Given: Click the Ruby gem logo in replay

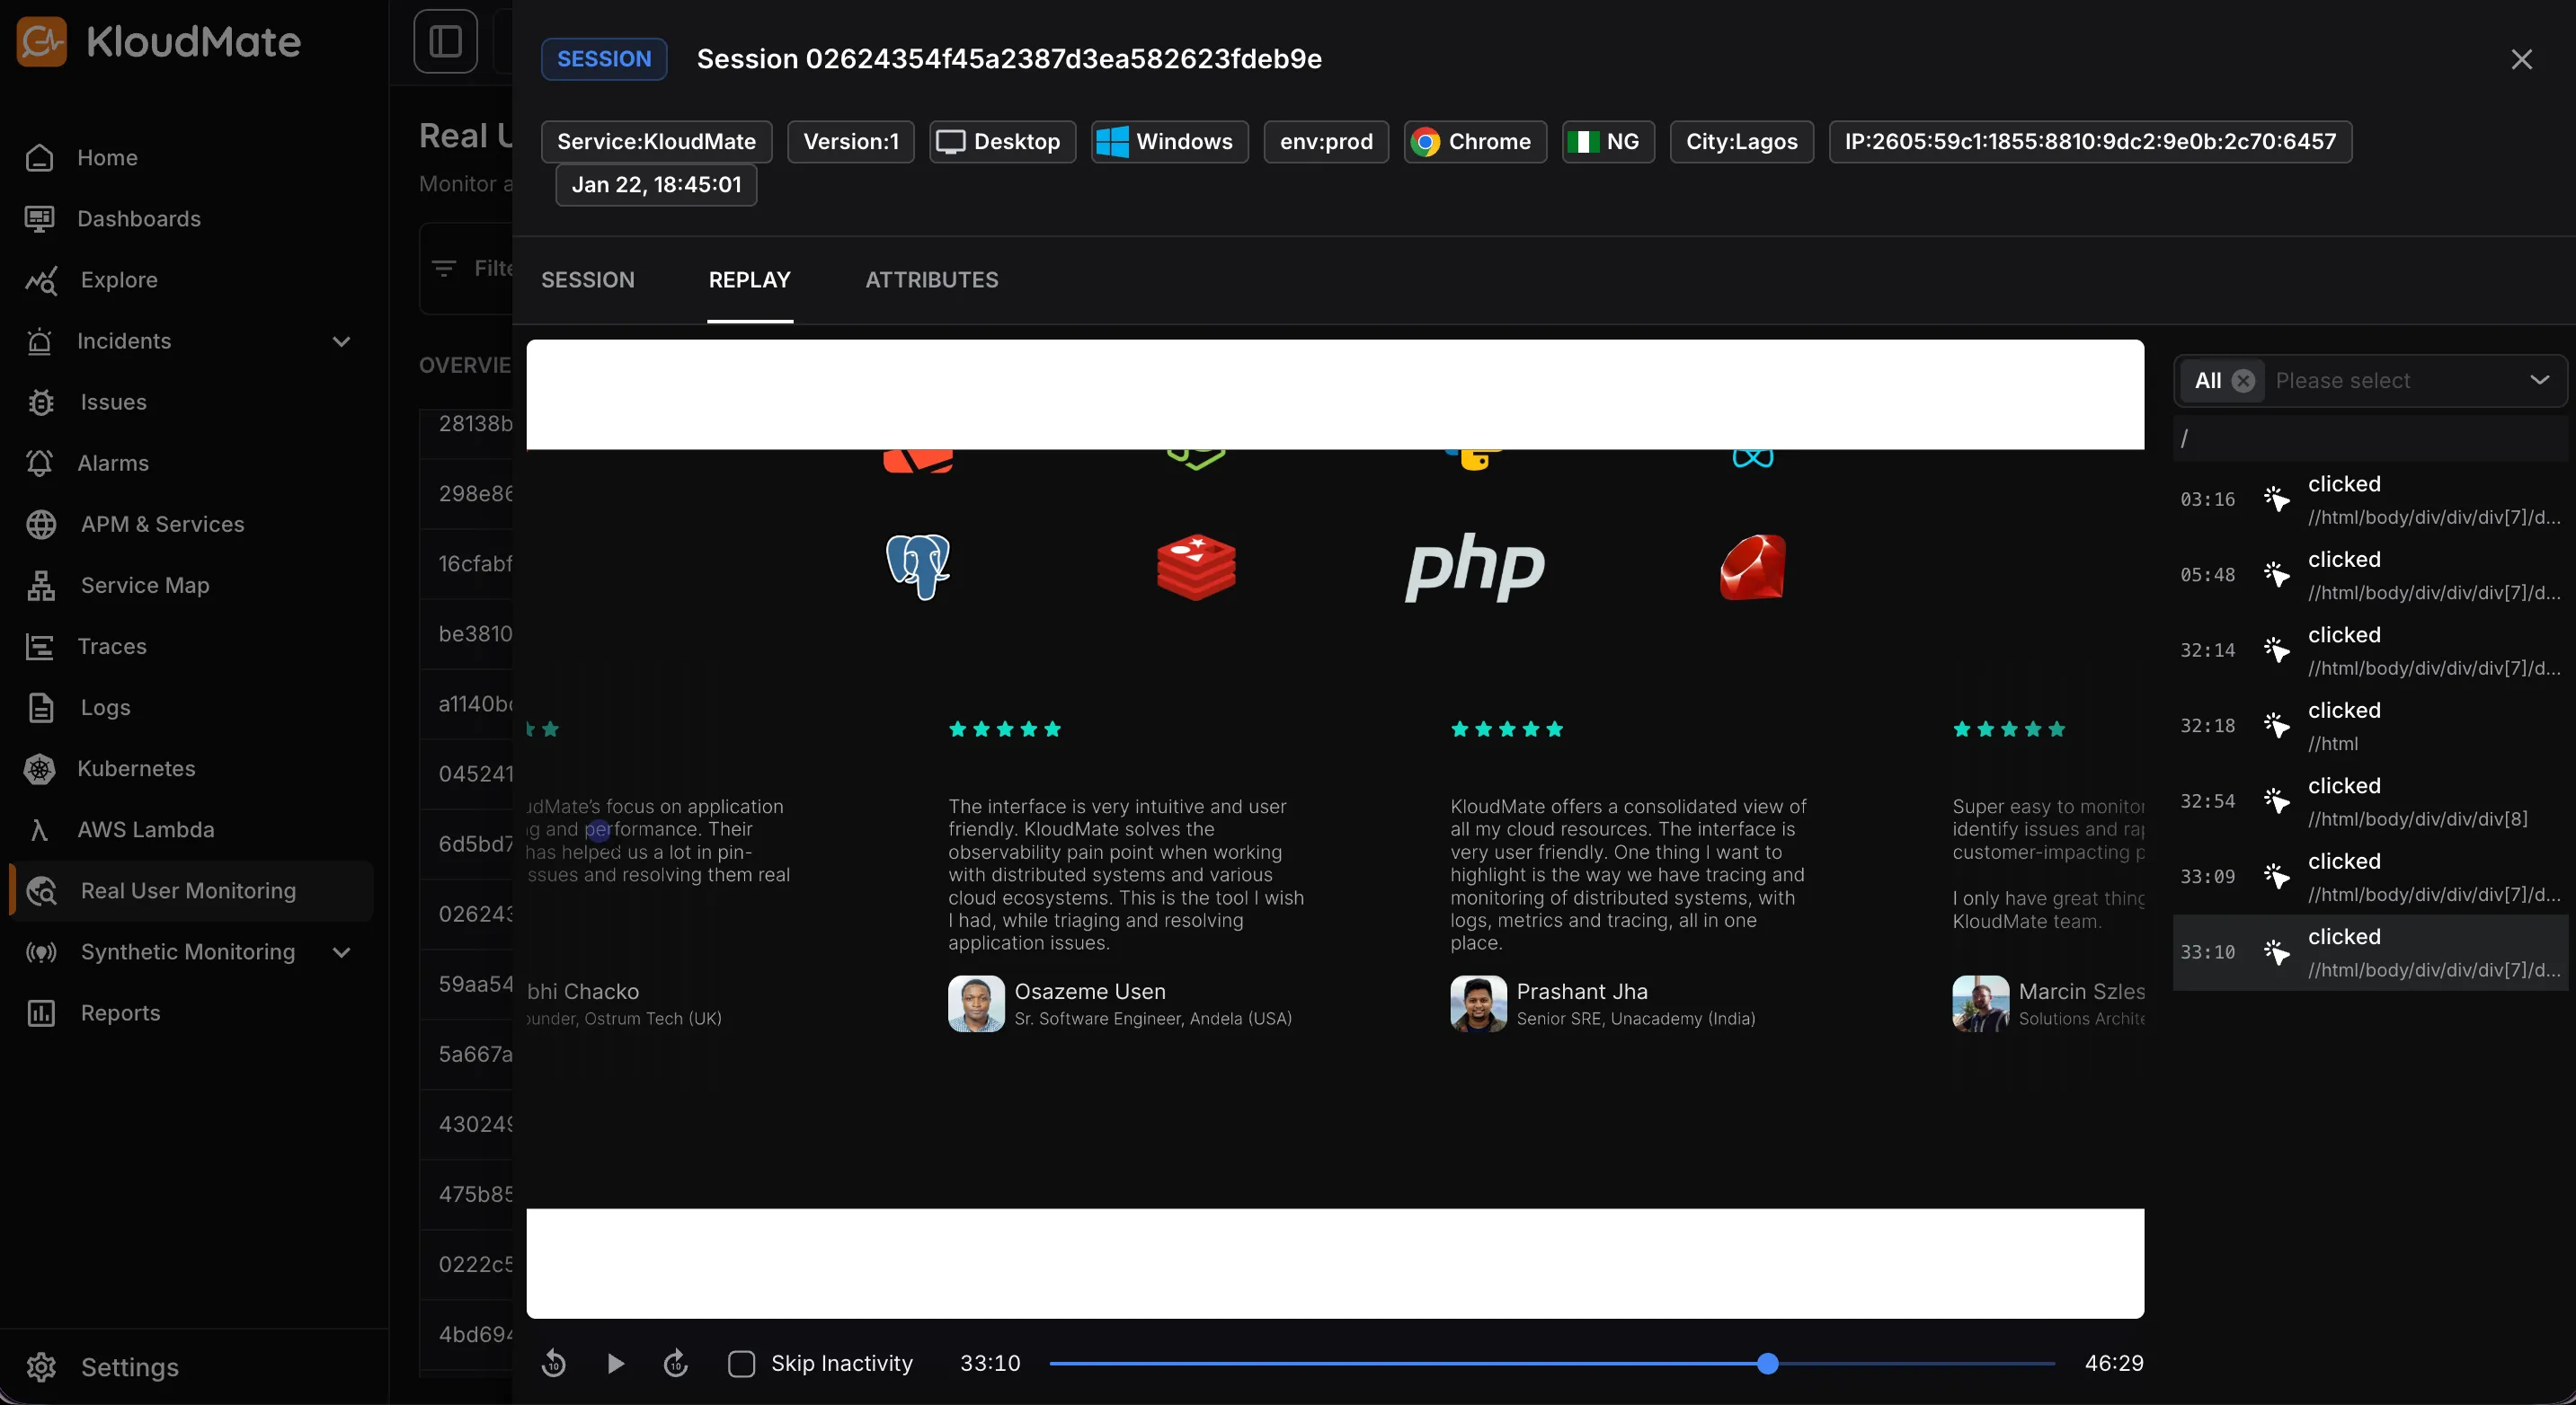Looking at the screenshot, I should tap(1753, 567).
